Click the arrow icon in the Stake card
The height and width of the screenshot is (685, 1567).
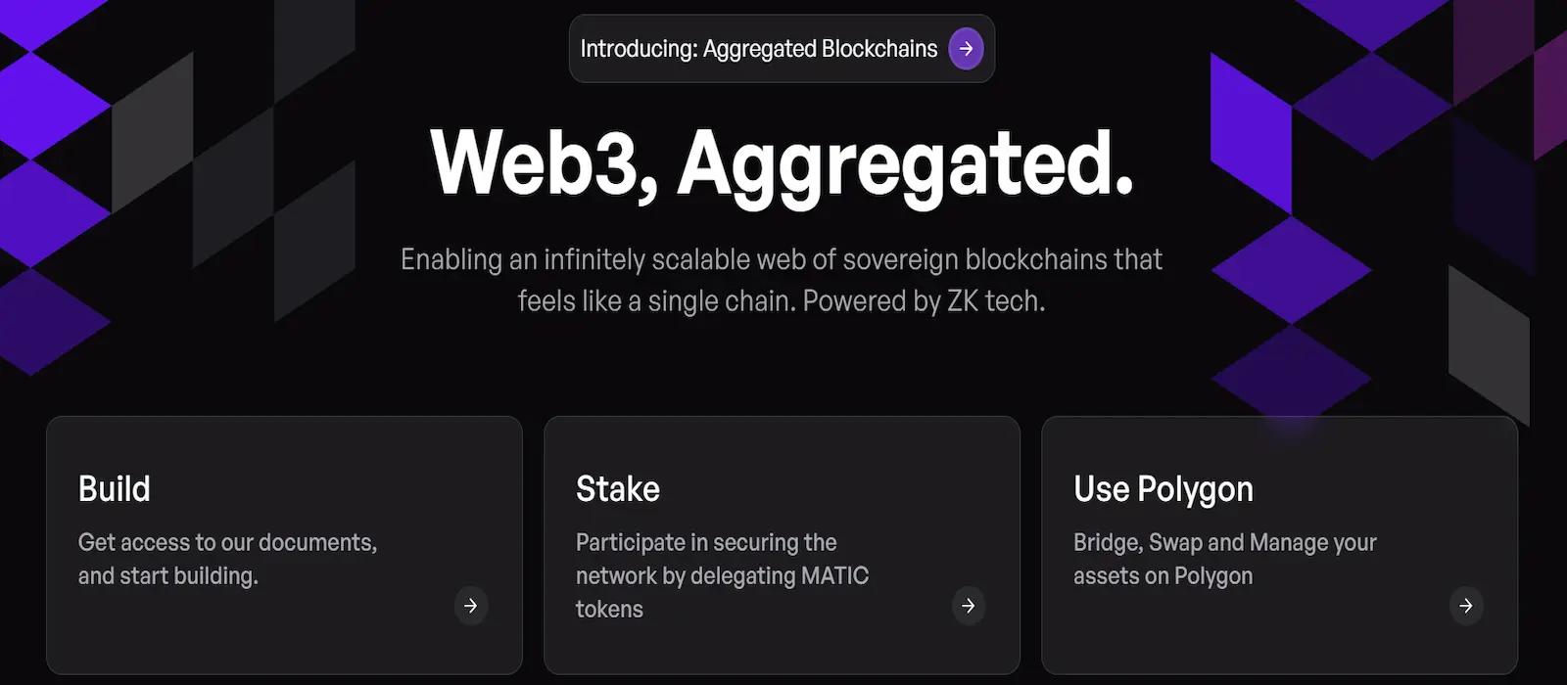click(969, 606)
